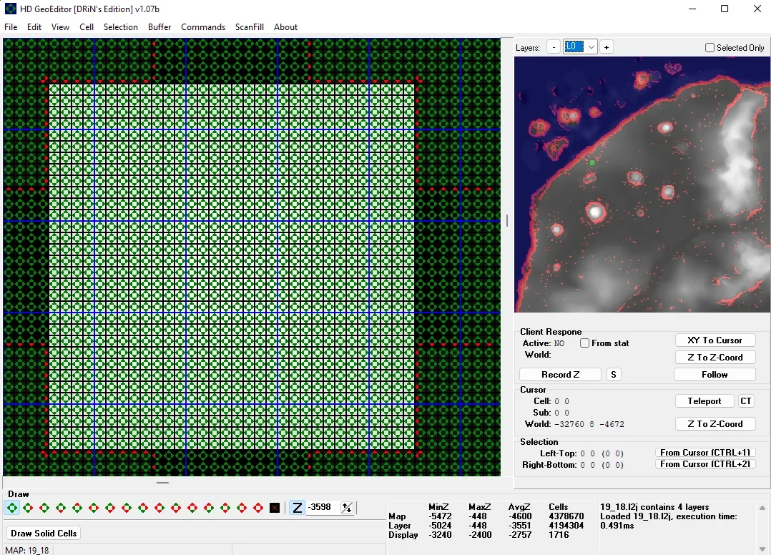Viewport: 771px width, 555px height.
Task: Toggle the Z mode button in Draw toolbar
Action: [297, 508]
